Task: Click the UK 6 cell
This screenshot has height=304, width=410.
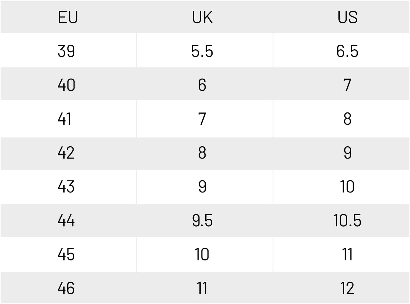Action: [202, 85]
